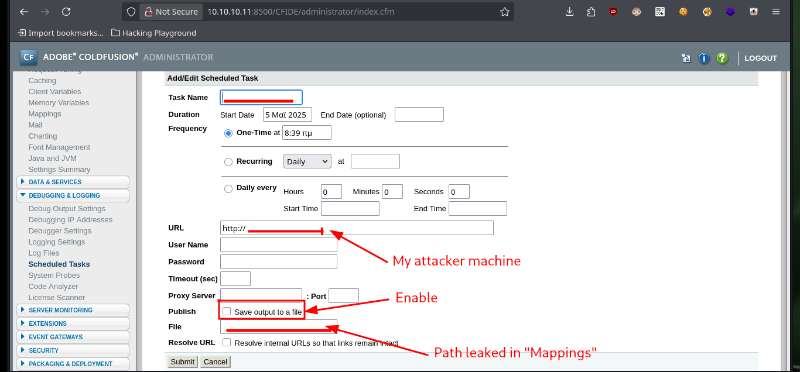Click the User Name input field
This screenshot has width=800, height=372.
tap(279, 245)
